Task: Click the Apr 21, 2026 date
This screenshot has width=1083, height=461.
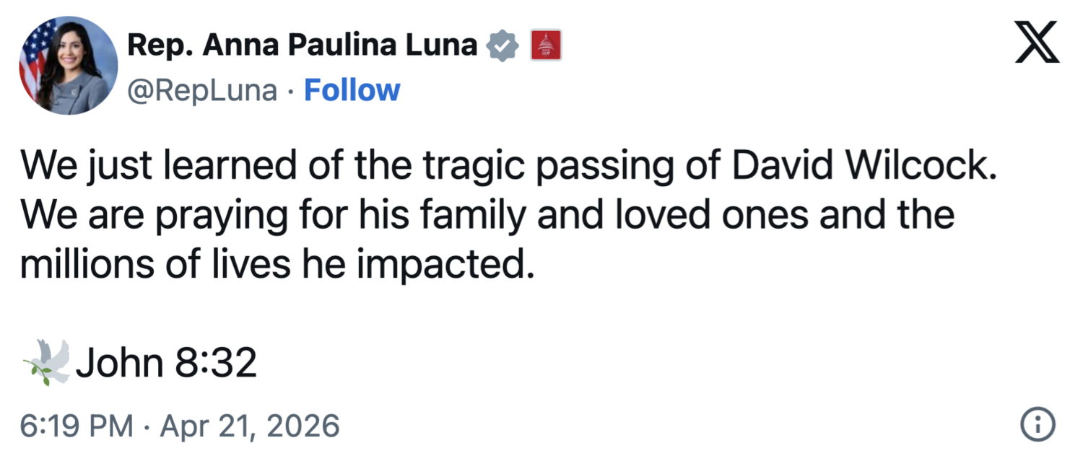Action: point(249,426)
